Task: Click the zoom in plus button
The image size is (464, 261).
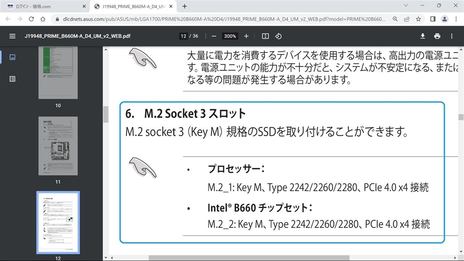Action: click(246, 36)
